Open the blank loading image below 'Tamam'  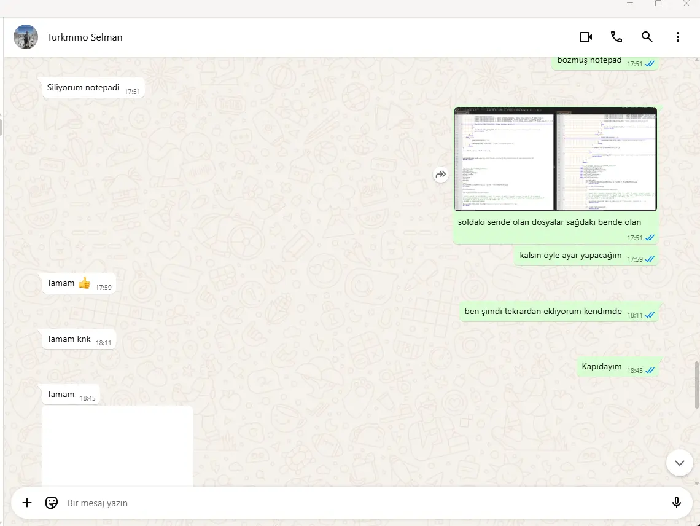pos(117,446)
